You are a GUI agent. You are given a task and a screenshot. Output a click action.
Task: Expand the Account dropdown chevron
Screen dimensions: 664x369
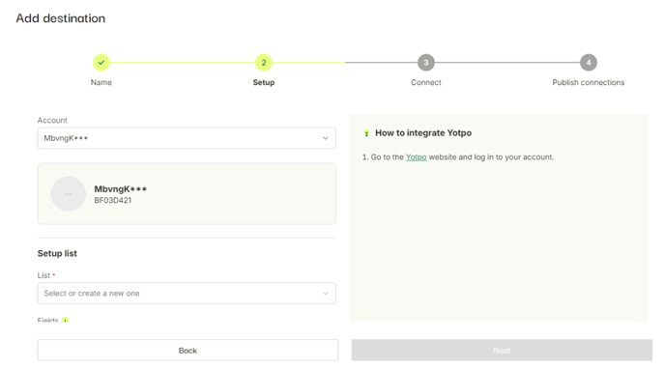click(x=325, y=138)
